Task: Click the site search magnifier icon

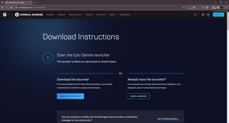Action: click(x=195, y=15)
